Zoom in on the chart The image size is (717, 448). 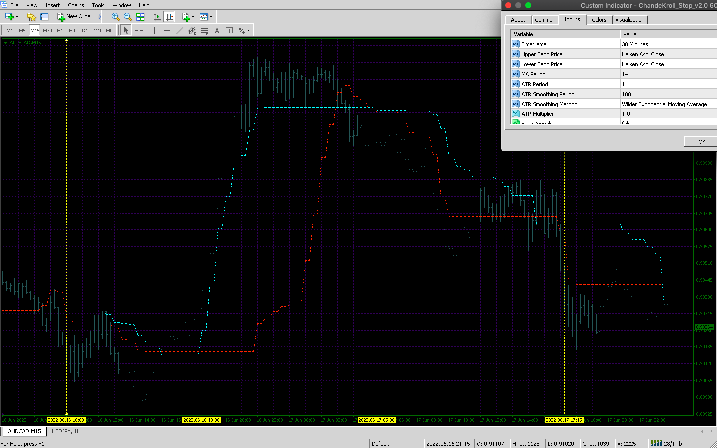tap(115, 17)
